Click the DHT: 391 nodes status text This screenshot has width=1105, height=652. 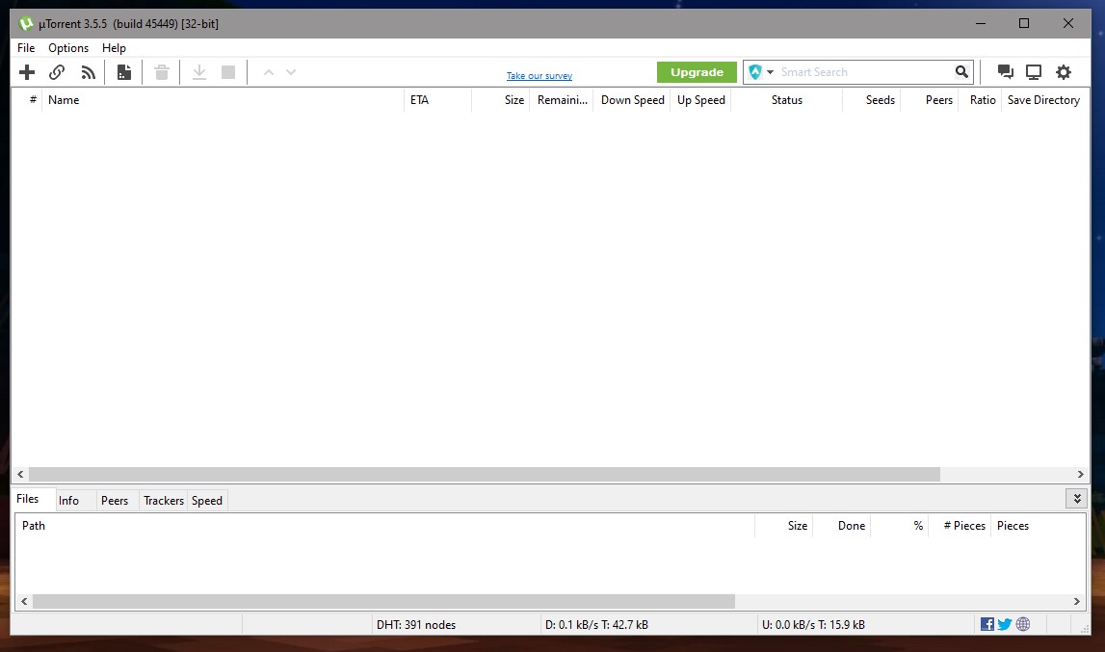coord(416,624)
